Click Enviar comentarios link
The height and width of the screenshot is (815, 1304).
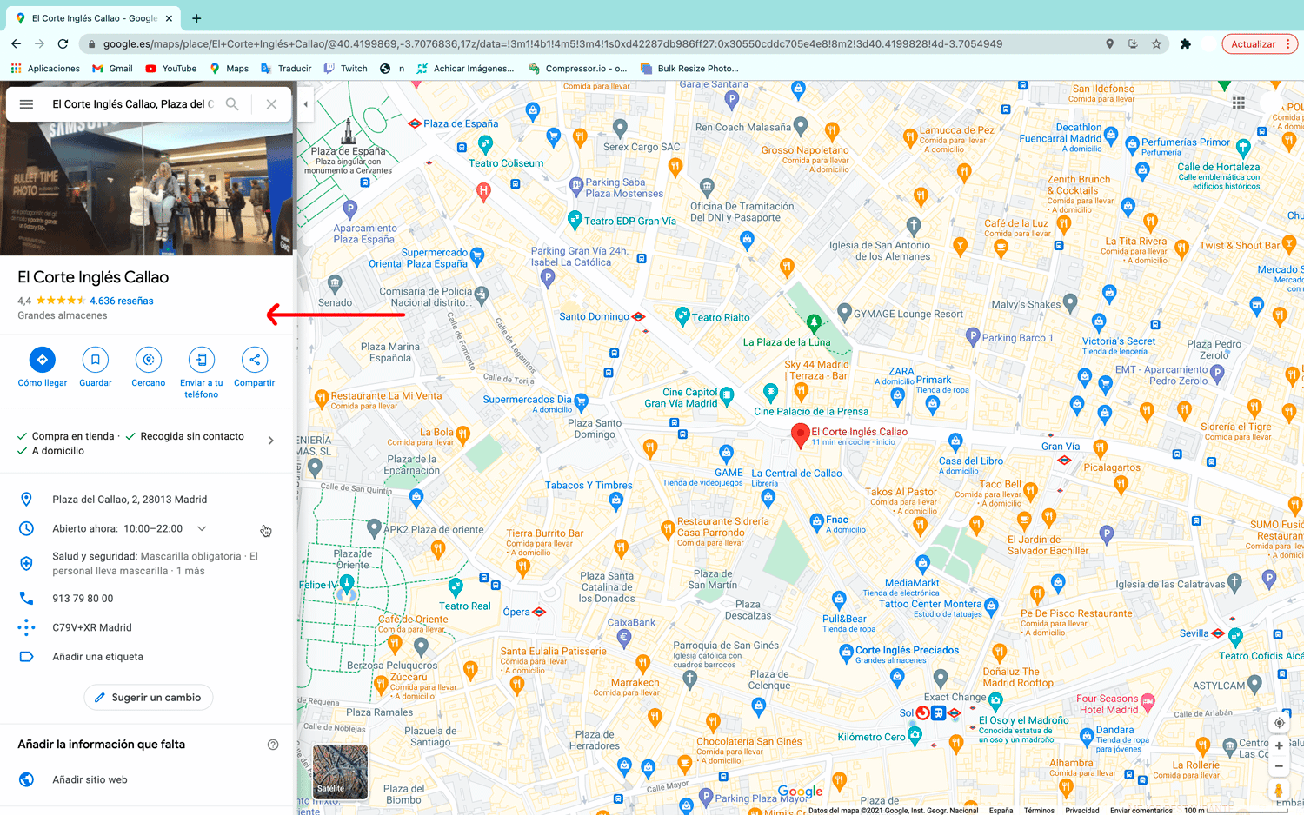[x=1141, y=811]
